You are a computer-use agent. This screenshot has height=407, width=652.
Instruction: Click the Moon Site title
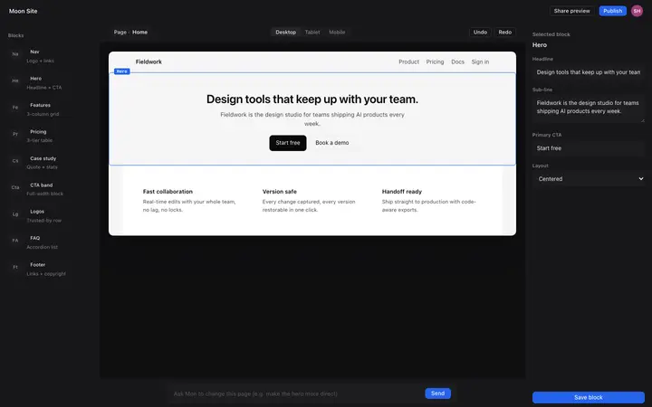click(x=24, y=11)
